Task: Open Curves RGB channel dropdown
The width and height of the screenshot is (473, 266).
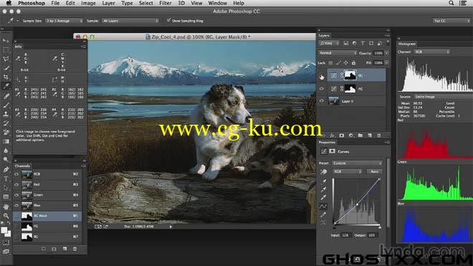Action: click(347, 171)
